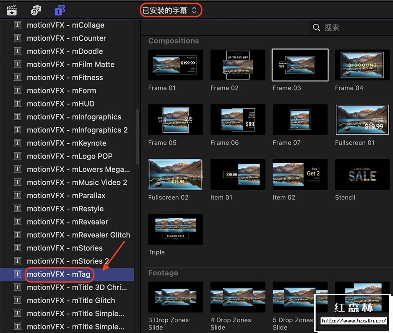
Task: Select motionVFX - mFilm Matte category
Action: coord(67,65)
